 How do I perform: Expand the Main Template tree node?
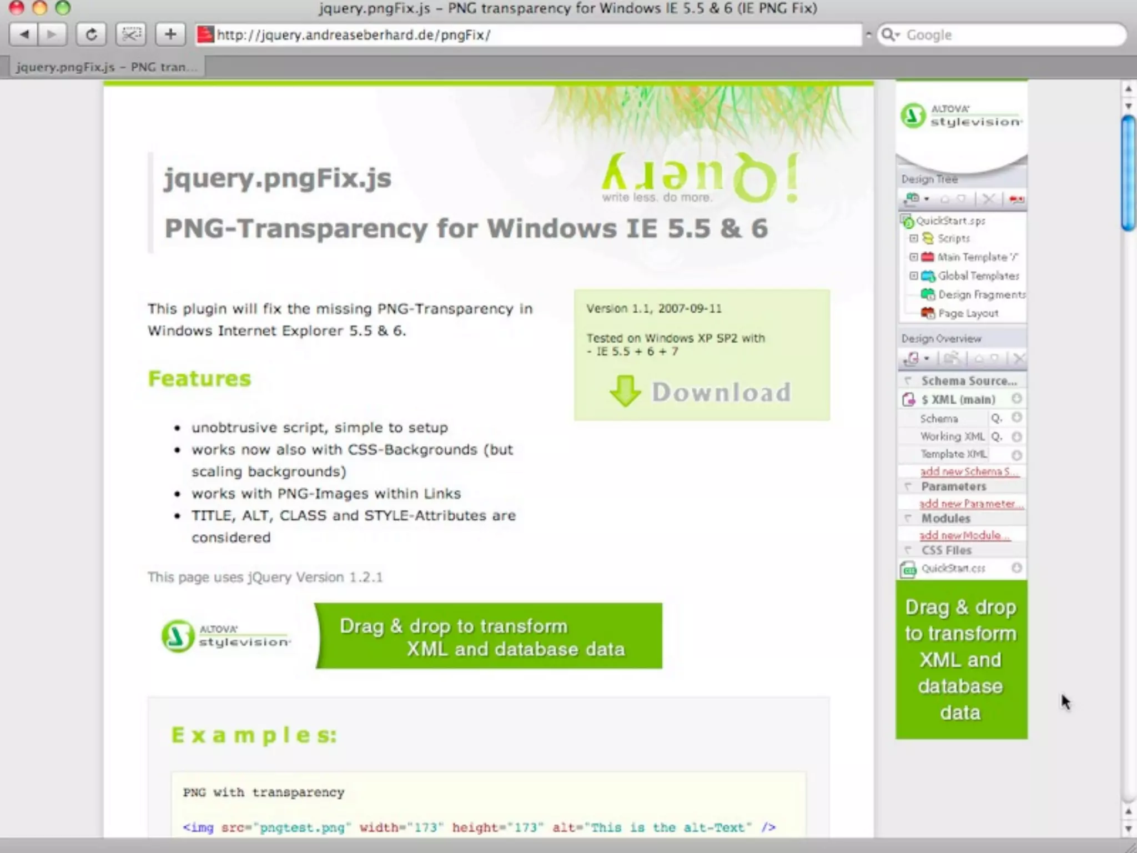click(913, 257)
